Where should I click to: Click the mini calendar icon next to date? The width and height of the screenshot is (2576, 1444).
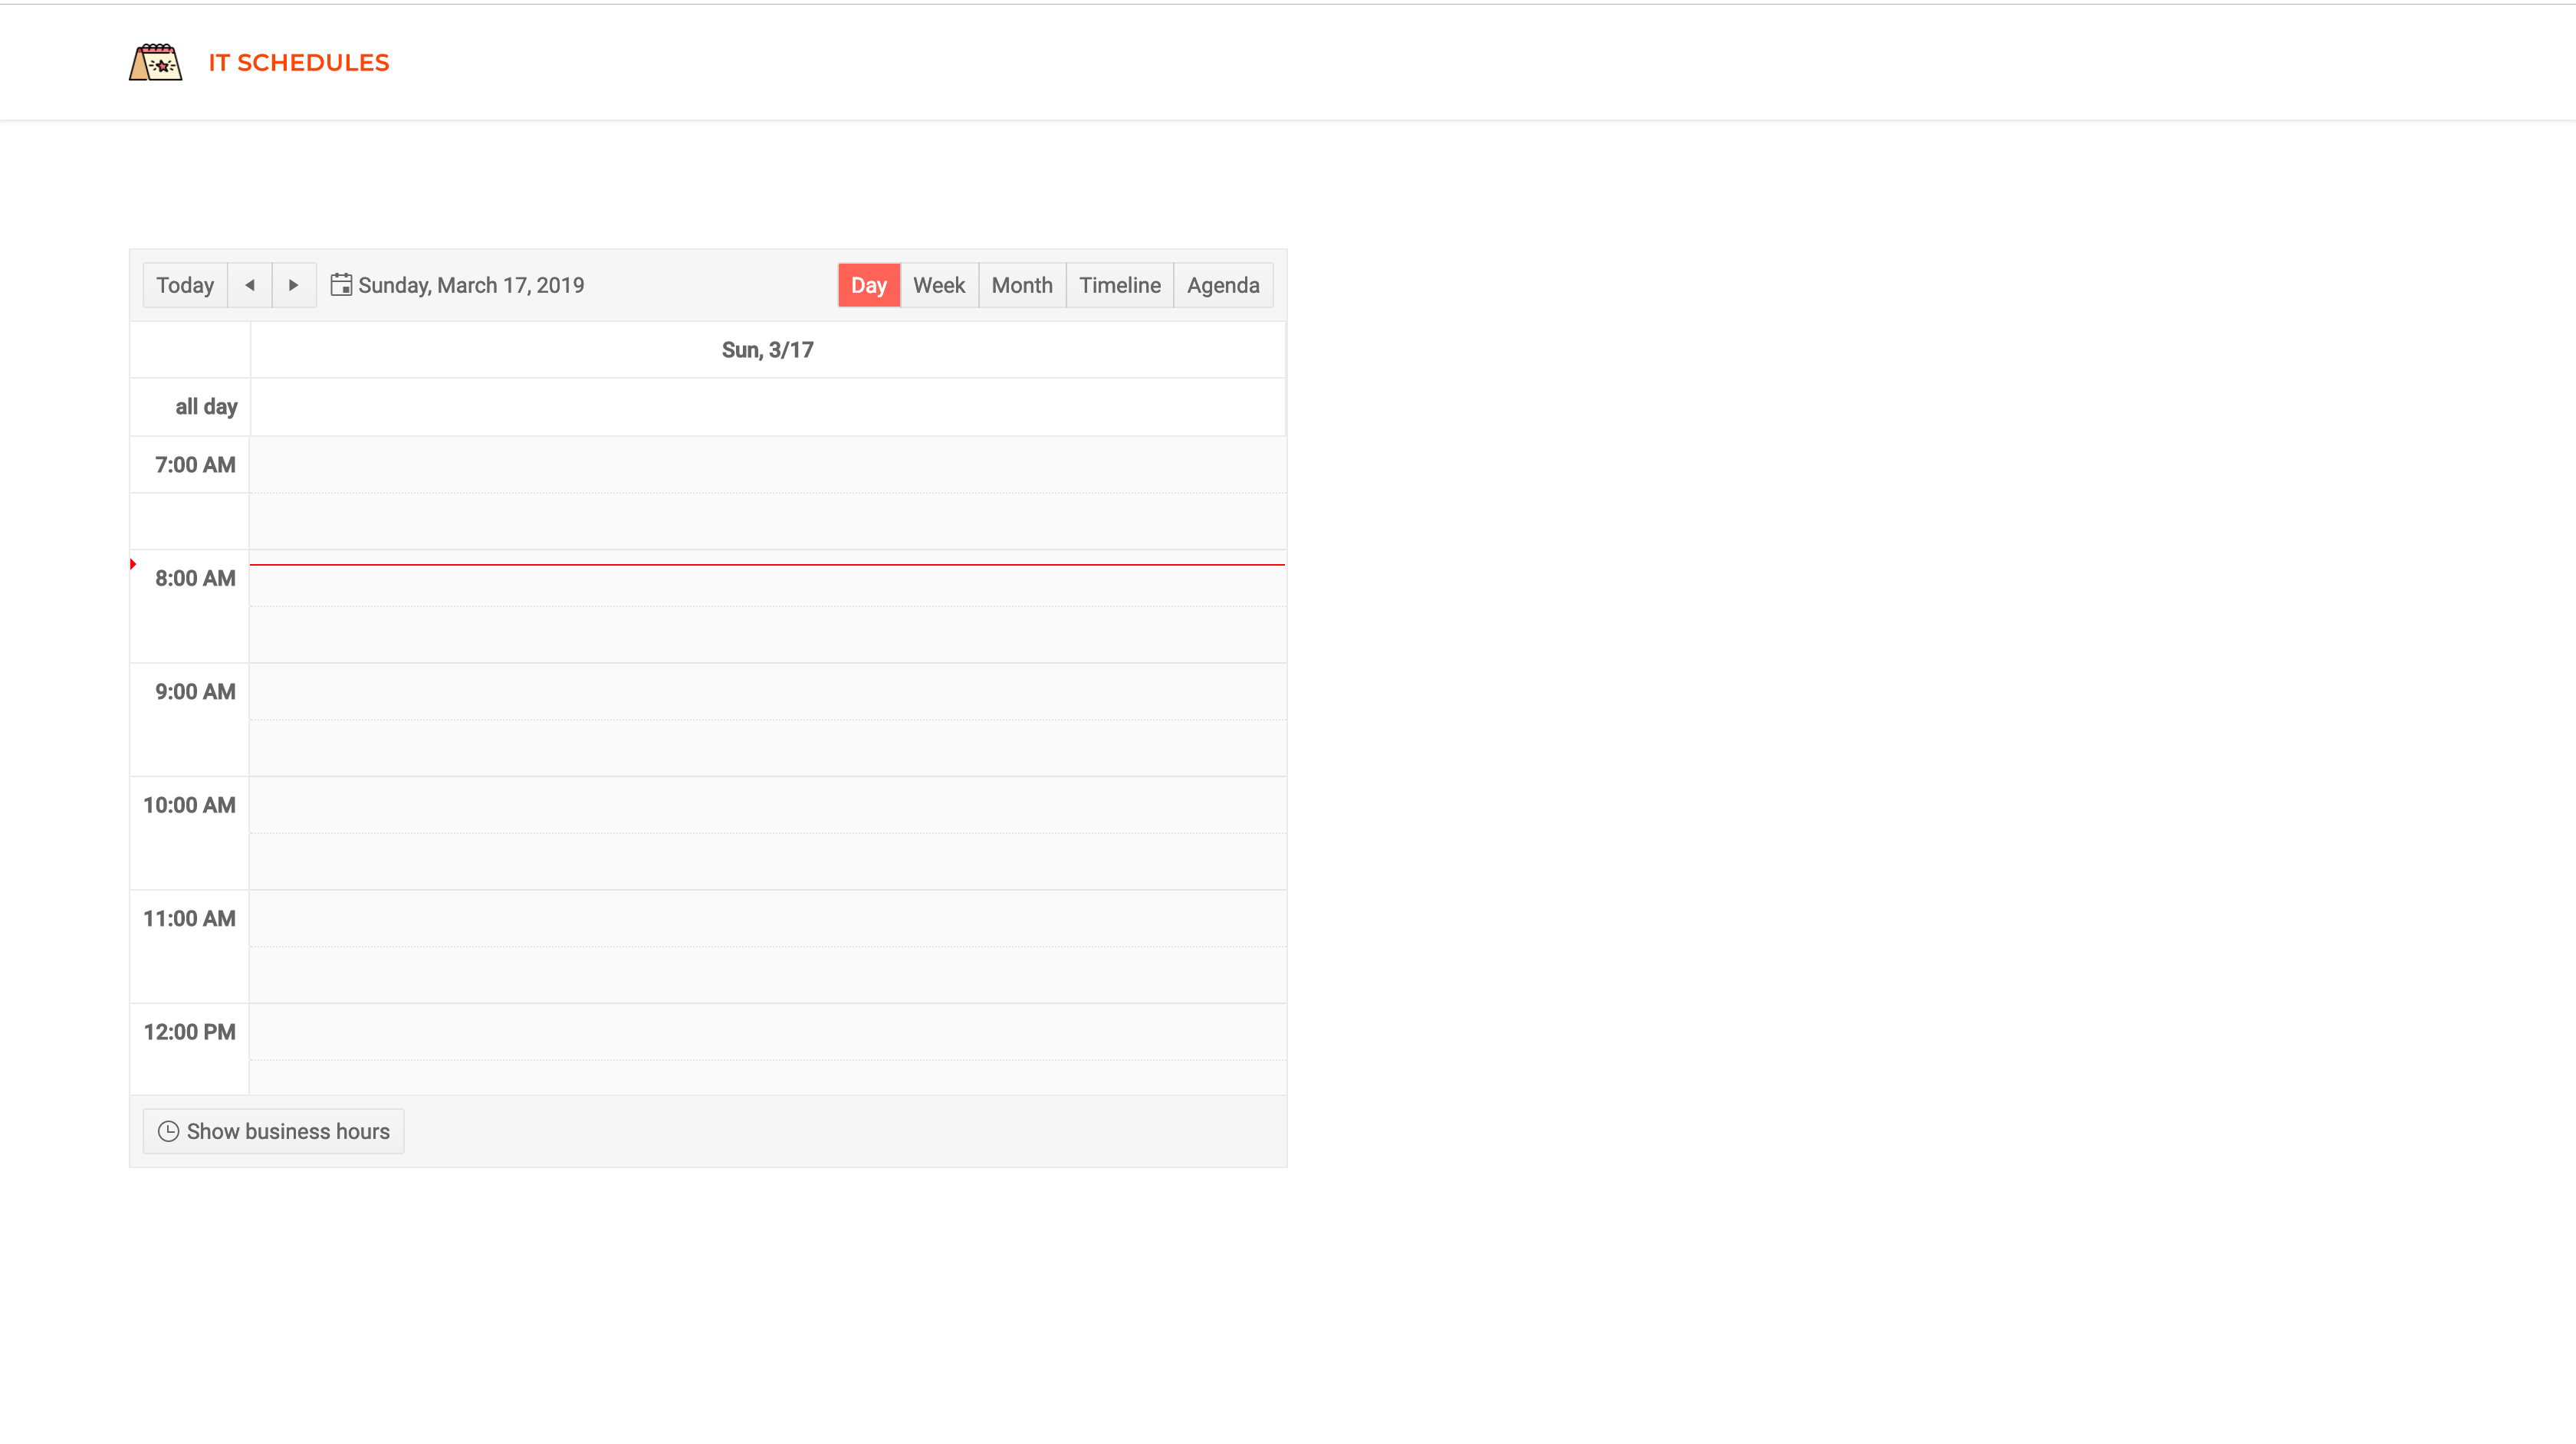[x=341, y=285]
